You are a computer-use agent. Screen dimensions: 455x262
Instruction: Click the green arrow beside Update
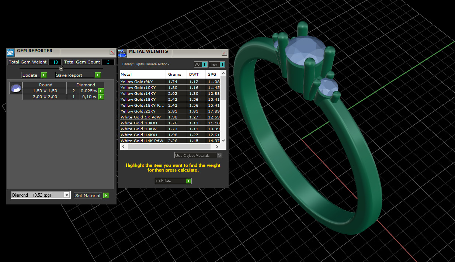tap(44, 75)
